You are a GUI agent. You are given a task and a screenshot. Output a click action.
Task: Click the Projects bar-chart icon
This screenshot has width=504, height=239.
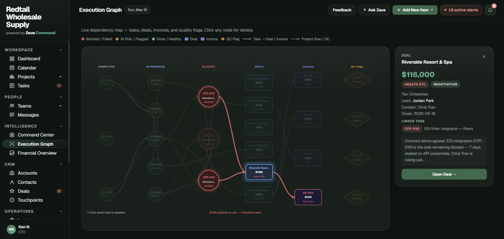(x=12, y=77)
